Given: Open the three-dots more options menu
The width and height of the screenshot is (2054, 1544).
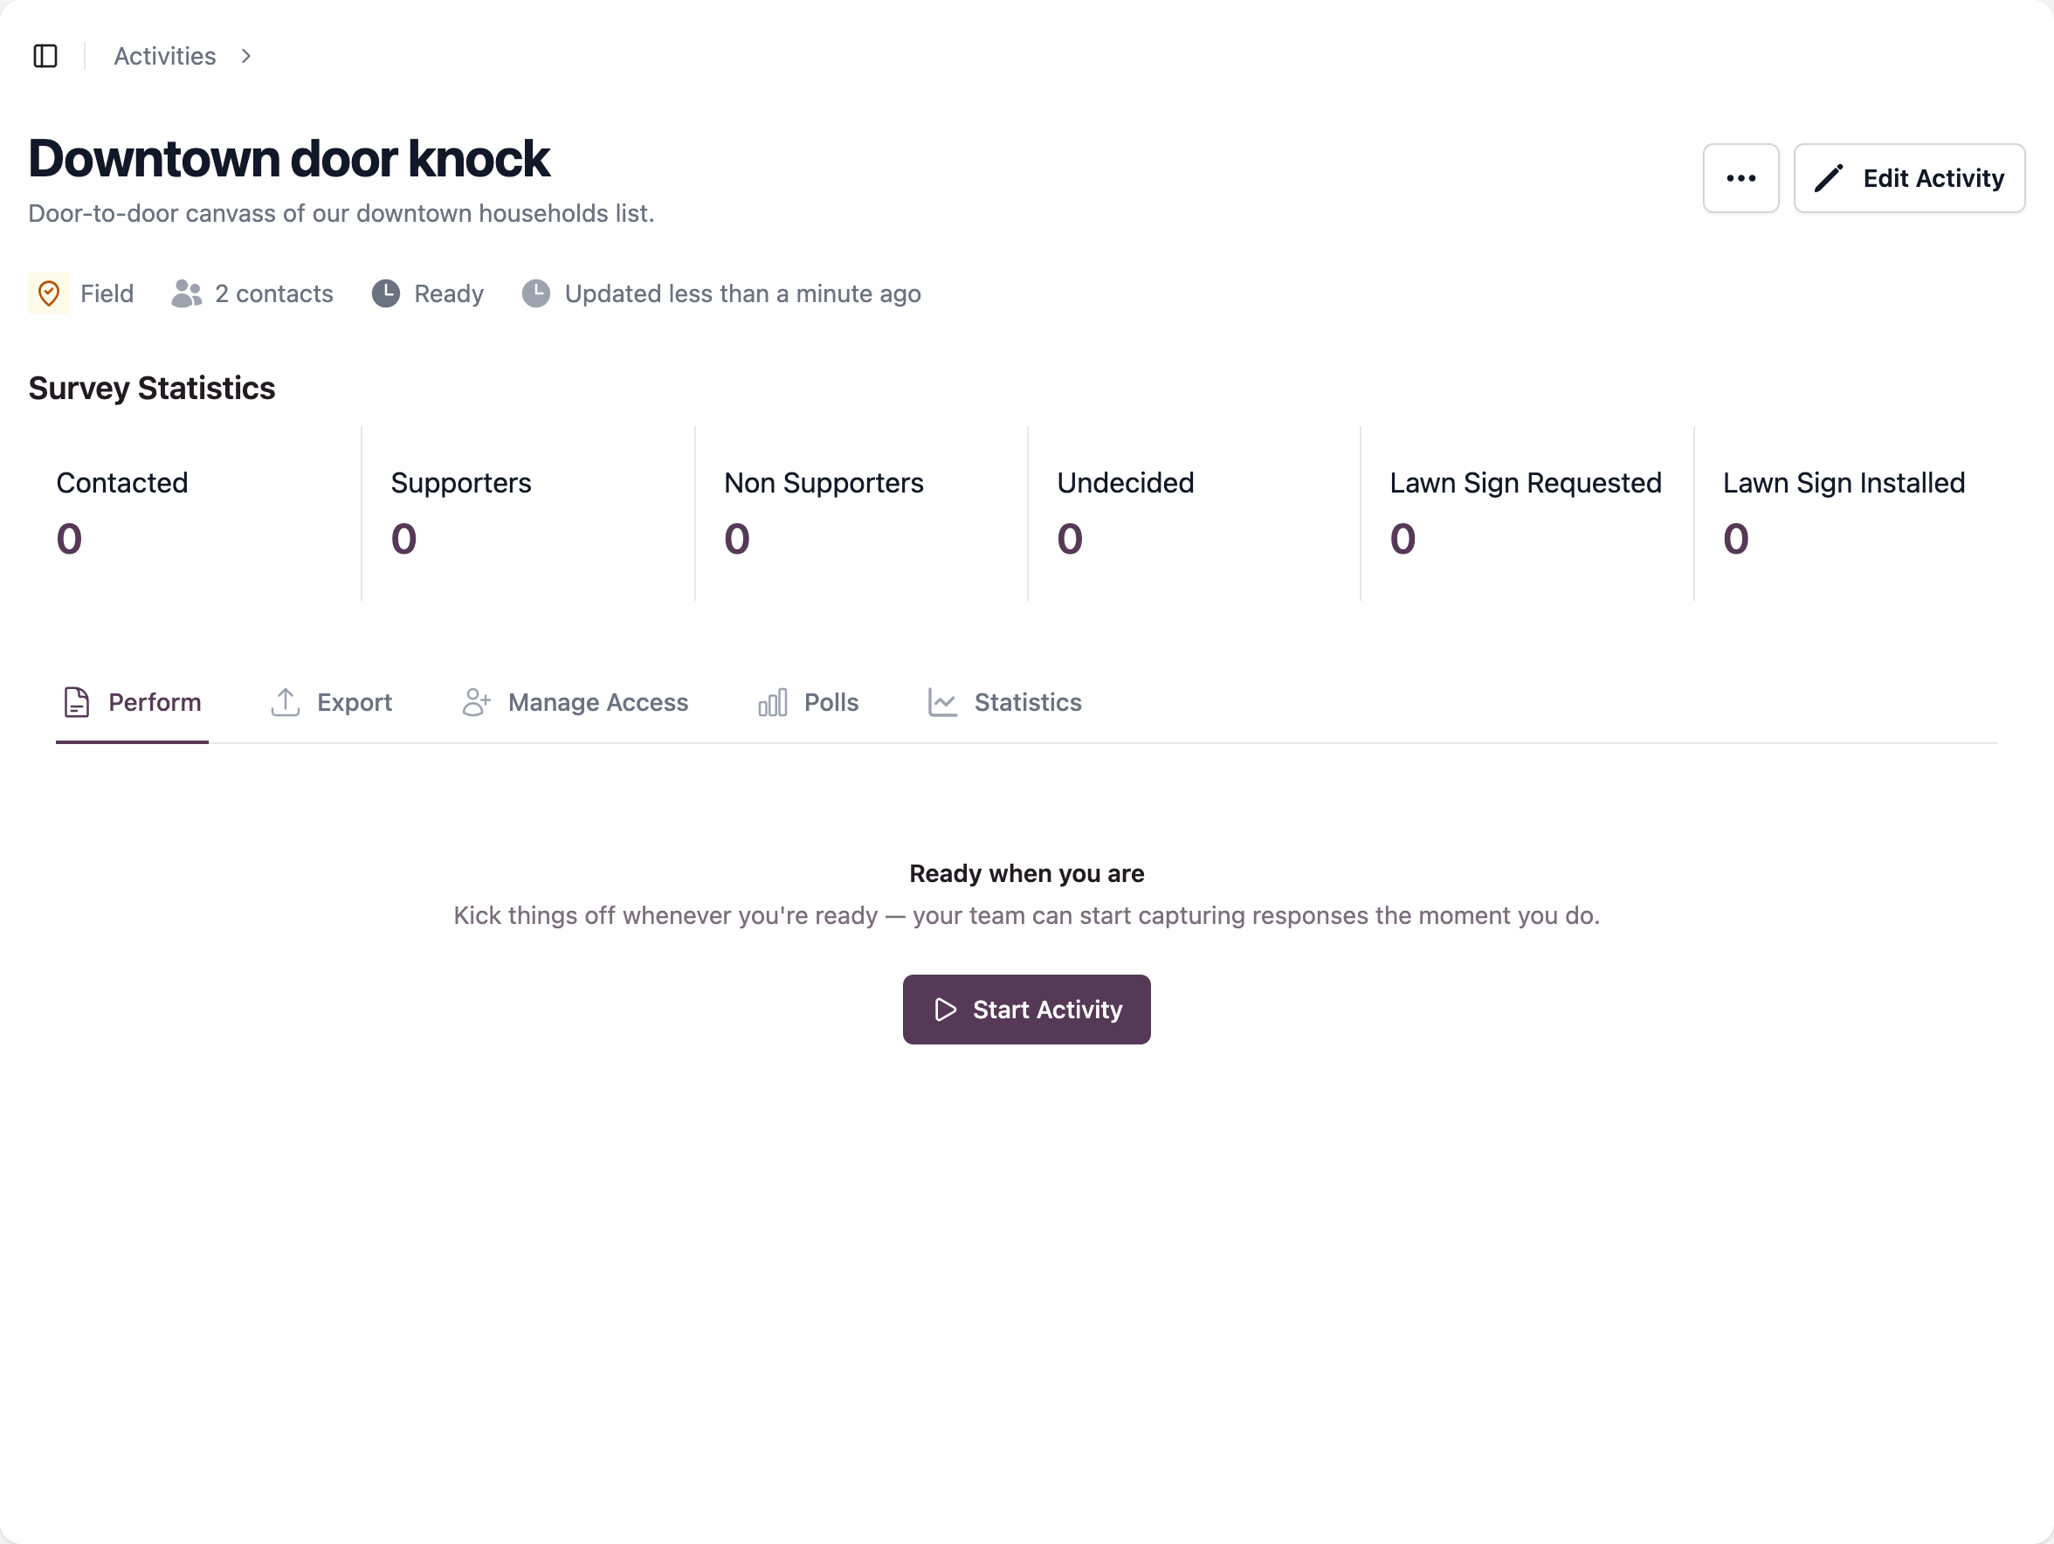Looking at the screenshot, I should [1740, 178].
